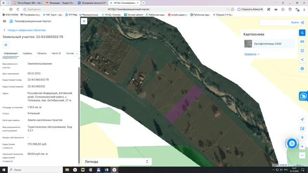Switch to the Информация tab

pos(11,53)
